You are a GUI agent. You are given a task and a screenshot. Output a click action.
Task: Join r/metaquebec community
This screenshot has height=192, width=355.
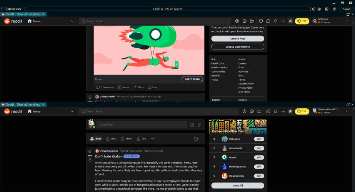[259, 167]
